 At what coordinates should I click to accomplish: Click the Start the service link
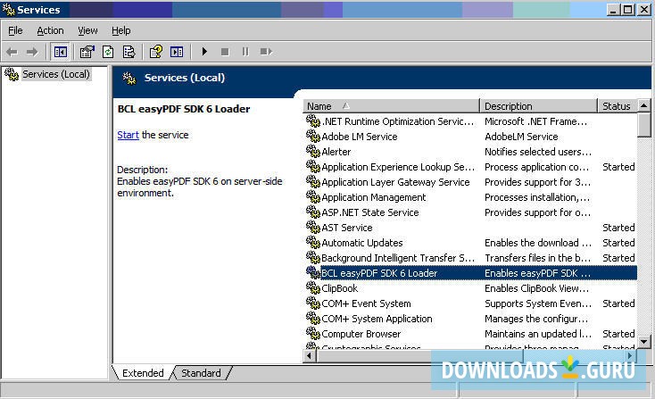click(x=128, y=135)
